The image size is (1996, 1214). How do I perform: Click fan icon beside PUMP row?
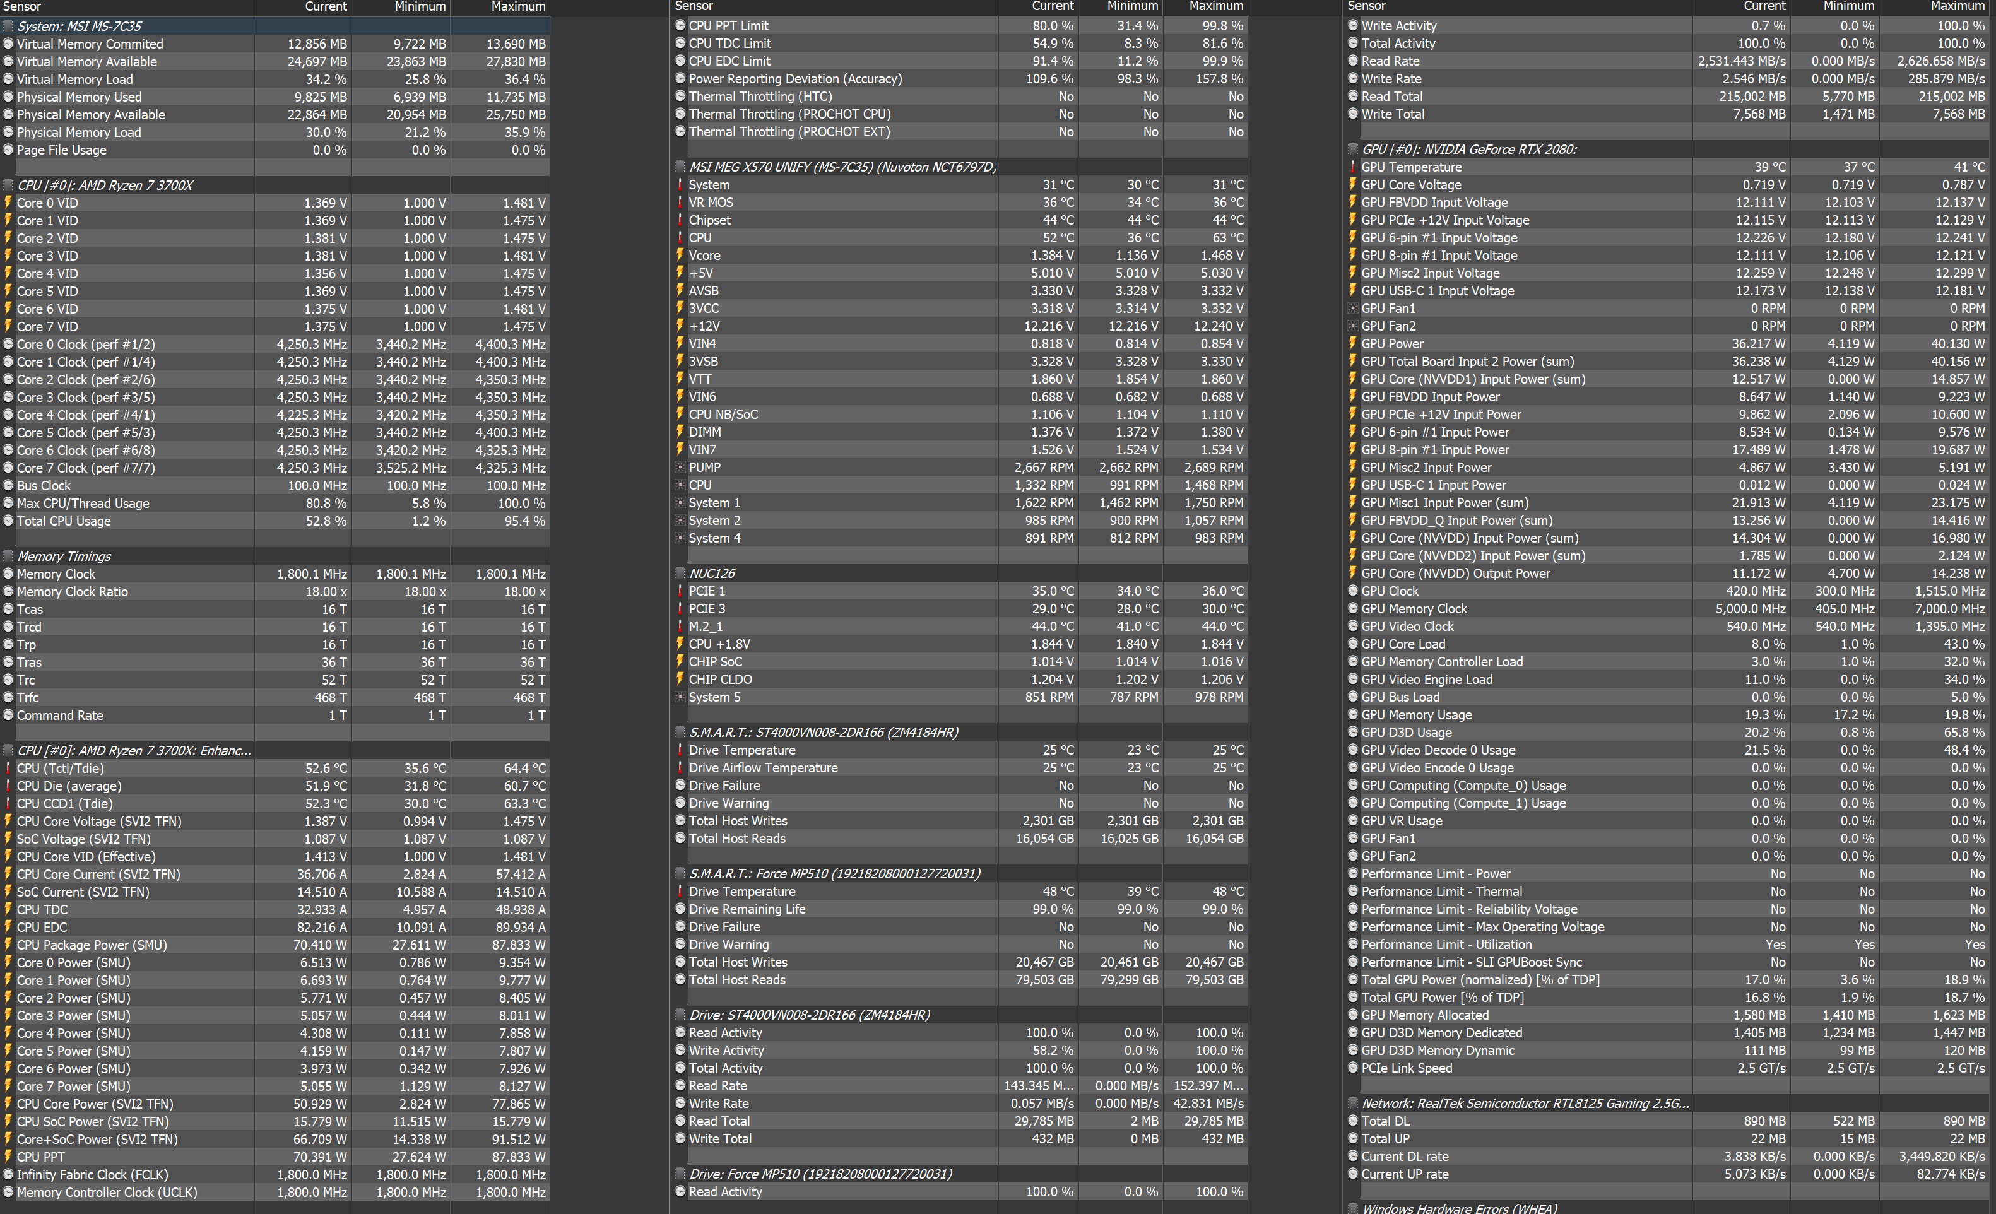tap(680, 468)
